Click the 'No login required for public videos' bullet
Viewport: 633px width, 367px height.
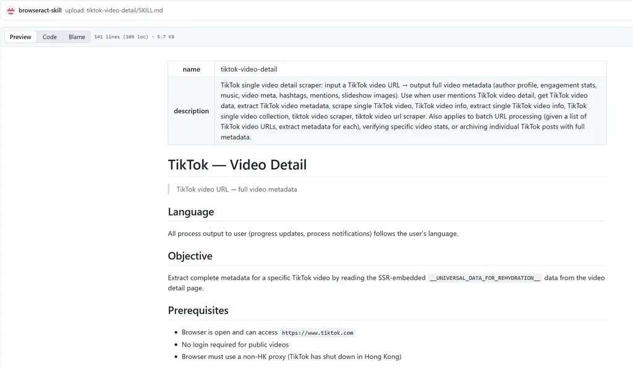pyautogui.click(x=235, y=344)
